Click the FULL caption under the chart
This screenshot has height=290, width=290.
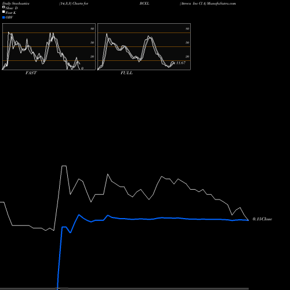(x=126, y=73)
